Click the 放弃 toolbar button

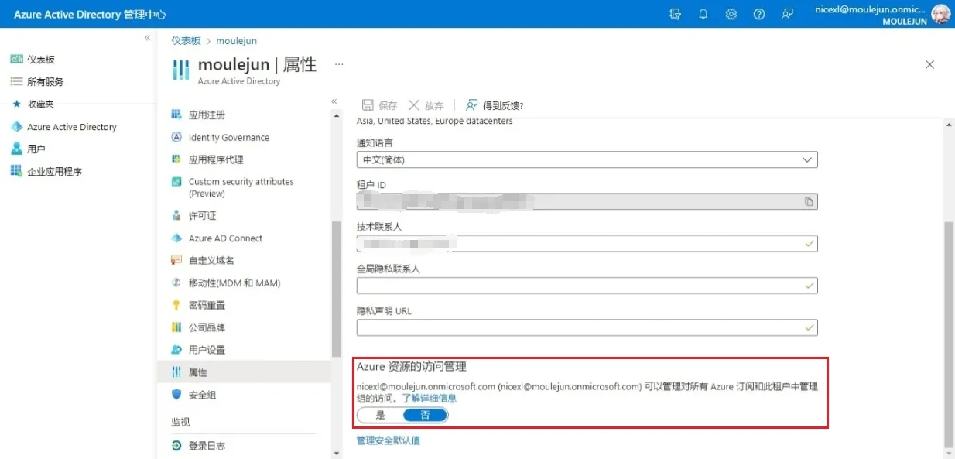(426, 105)
